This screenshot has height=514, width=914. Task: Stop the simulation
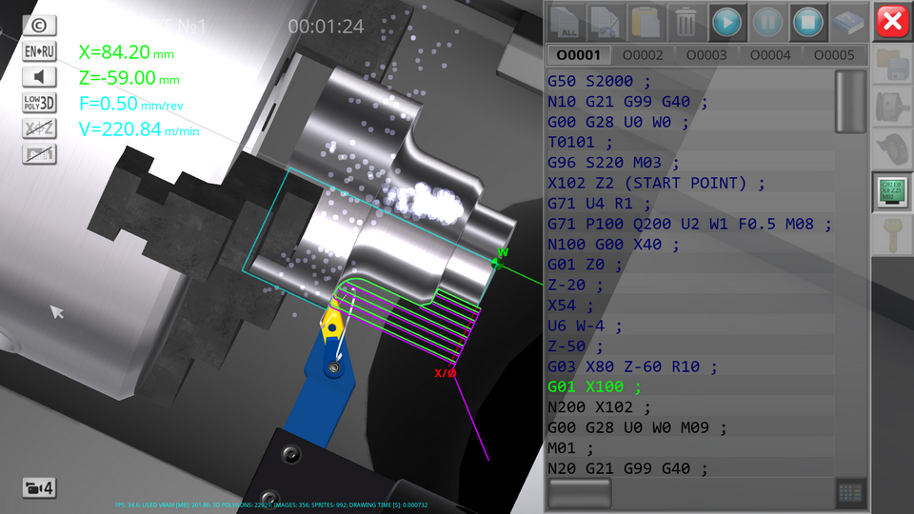[807, 22]
